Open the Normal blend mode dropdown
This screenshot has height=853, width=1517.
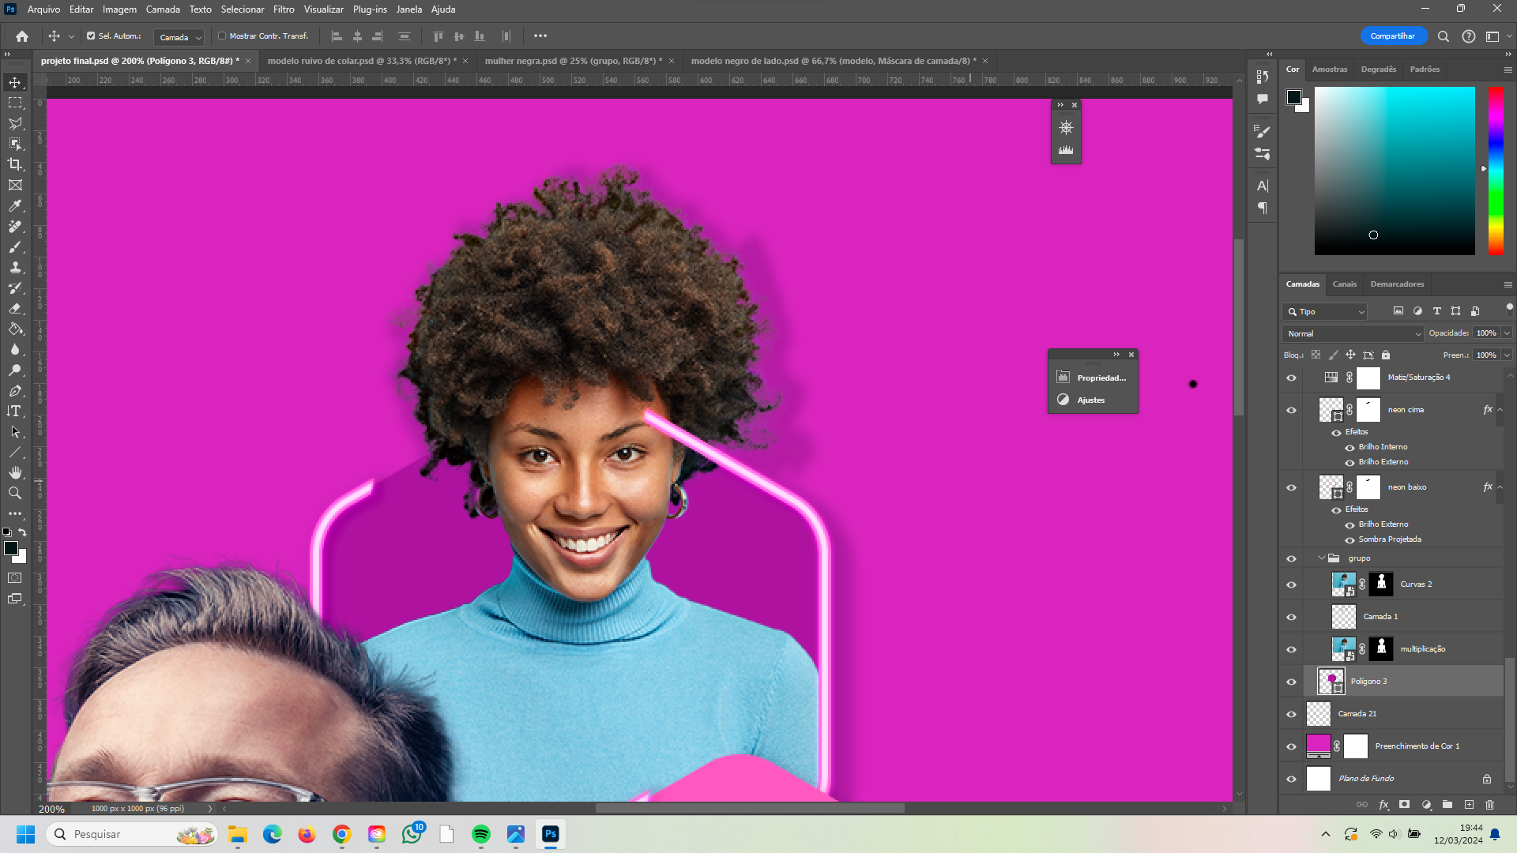tap(1353, 333)
